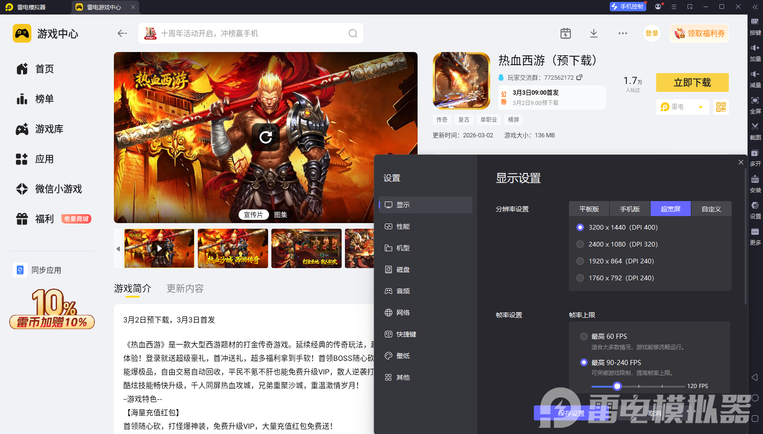Show previous thumbnails with the left arrow

click(x=118, y=249)
